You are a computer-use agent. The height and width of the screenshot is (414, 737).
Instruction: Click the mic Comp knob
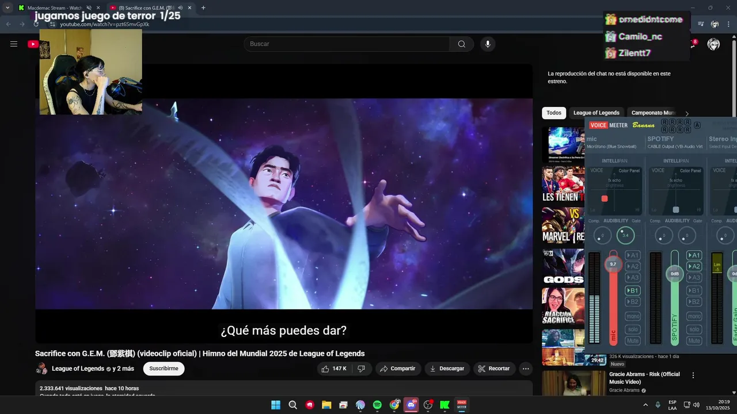(602, 235)
